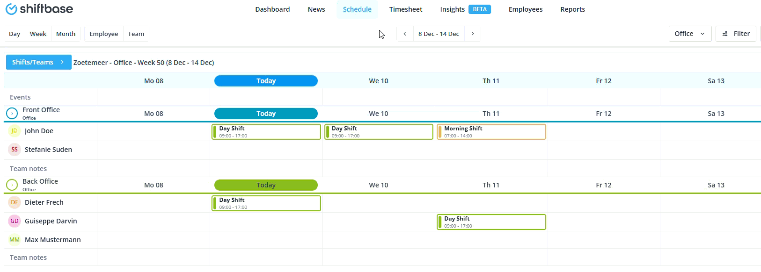The width and height of the screenshot is (761, 272).
Task: Click Stefanie Suden's SS avatar
Action: (15, 150)
